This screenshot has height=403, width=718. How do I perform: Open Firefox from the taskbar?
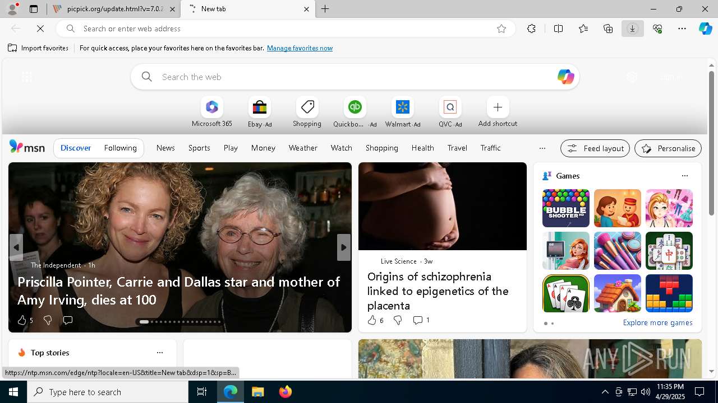pos(285,392)
